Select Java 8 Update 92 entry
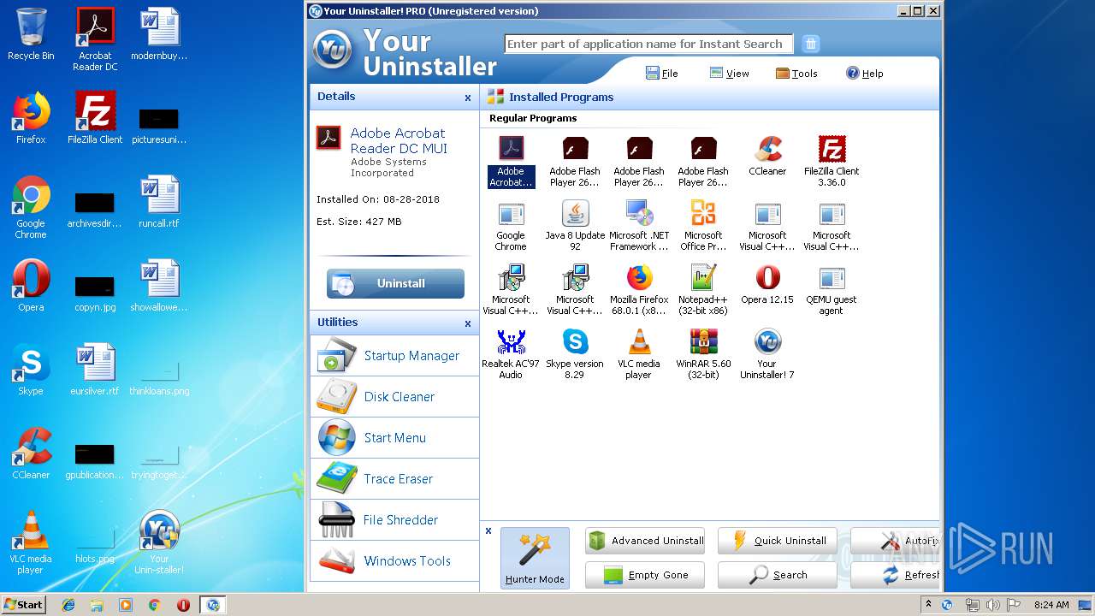 (x=575, y=225)
